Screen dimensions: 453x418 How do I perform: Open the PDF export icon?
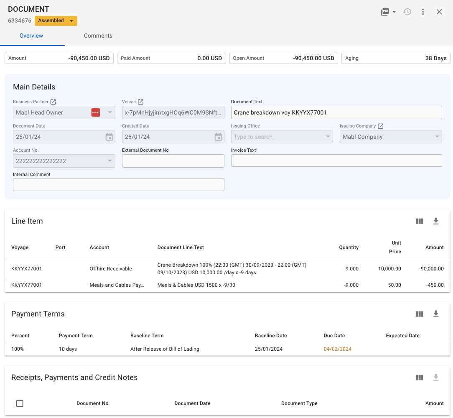point(385,12)
